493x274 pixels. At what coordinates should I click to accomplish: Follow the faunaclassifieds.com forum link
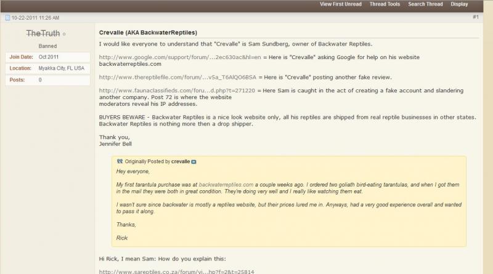click(x=177, y=91)
